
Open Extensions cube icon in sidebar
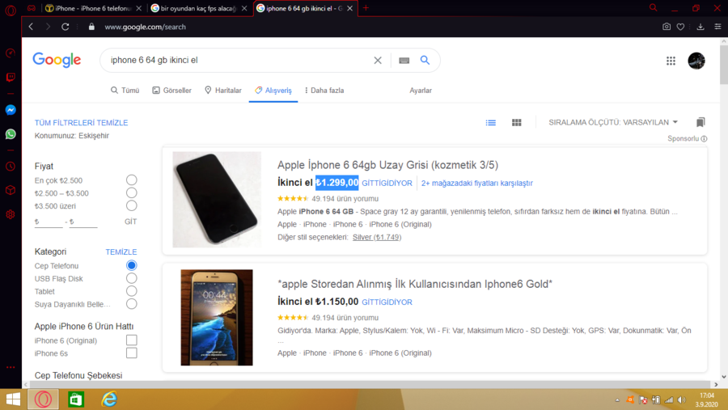click(11, 190)
